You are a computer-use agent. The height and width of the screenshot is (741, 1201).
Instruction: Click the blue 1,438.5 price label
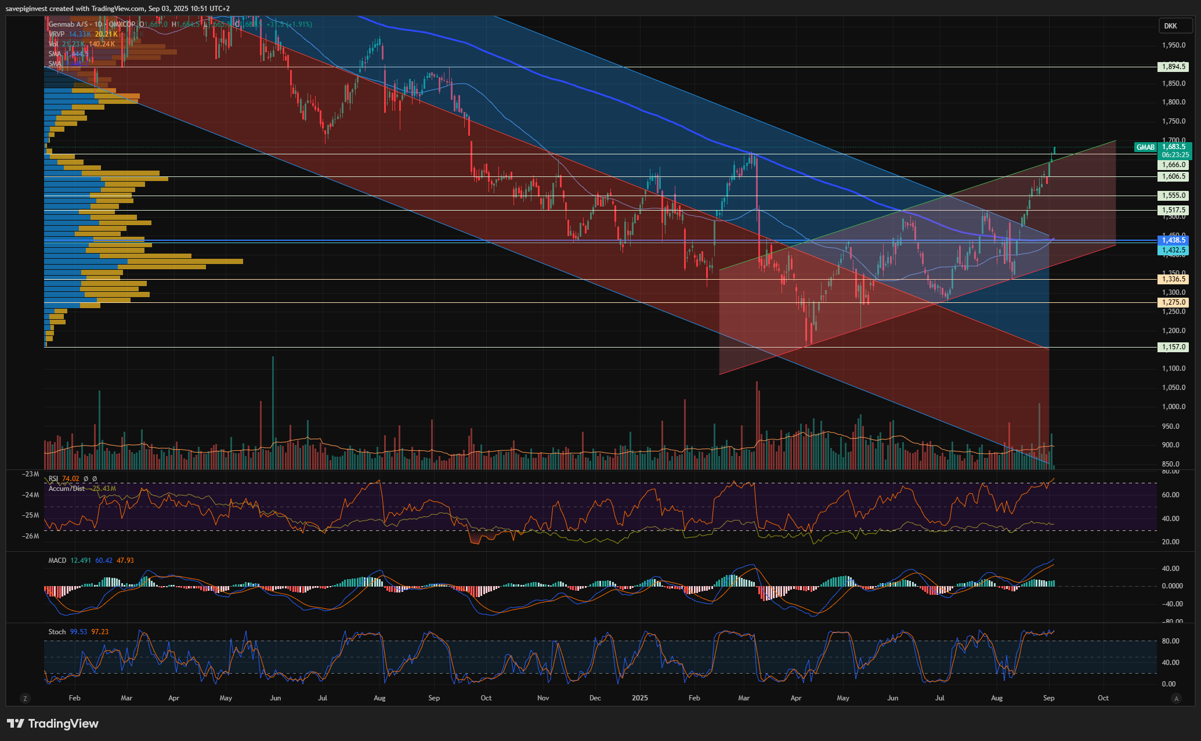(1173, 240)
